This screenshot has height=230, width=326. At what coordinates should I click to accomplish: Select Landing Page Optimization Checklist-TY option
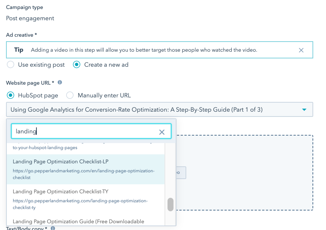86,199
